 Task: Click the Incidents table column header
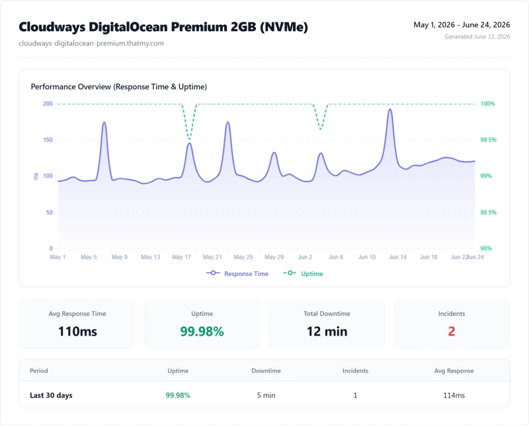tap(355, 371)
